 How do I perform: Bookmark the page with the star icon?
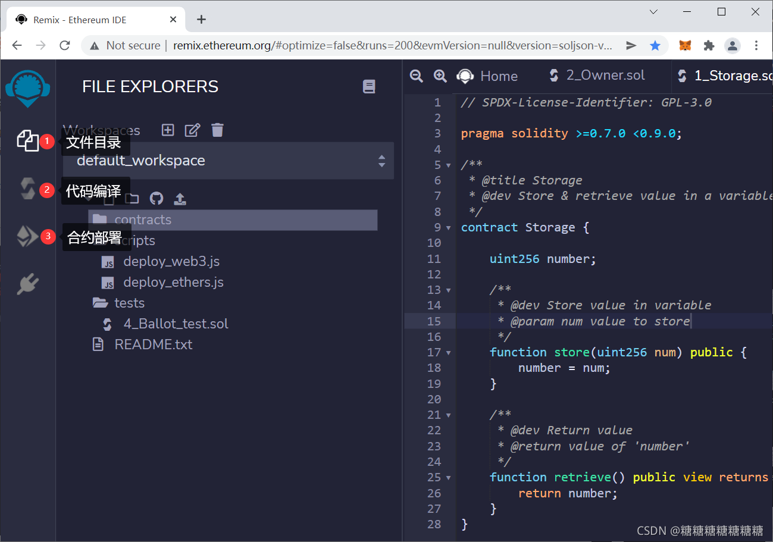tap(655, 45)
